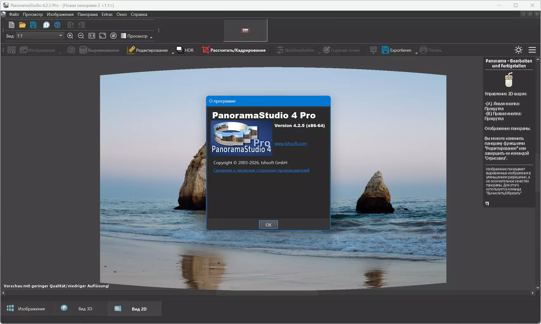Click the Горячие точки hotspots button
The width and height of the screenshot is (541, 324).
pos(341,50)
